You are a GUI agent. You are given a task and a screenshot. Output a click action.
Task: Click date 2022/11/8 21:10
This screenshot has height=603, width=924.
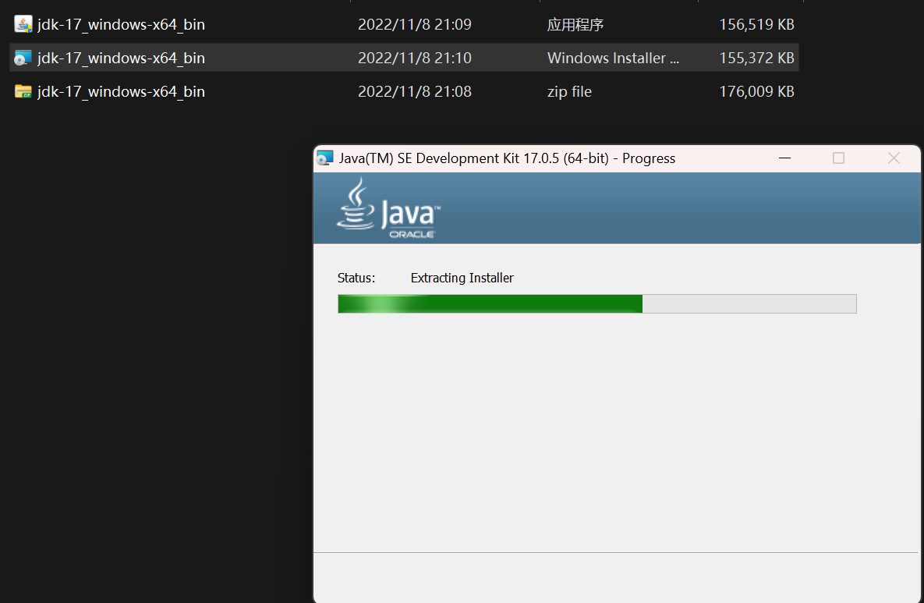coord(415,58)
